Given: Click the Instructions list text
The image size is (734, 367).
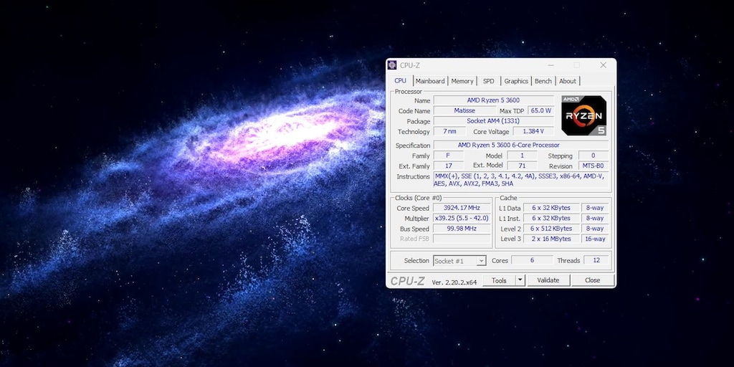Looking at the screenshot, I should point(521,180).
